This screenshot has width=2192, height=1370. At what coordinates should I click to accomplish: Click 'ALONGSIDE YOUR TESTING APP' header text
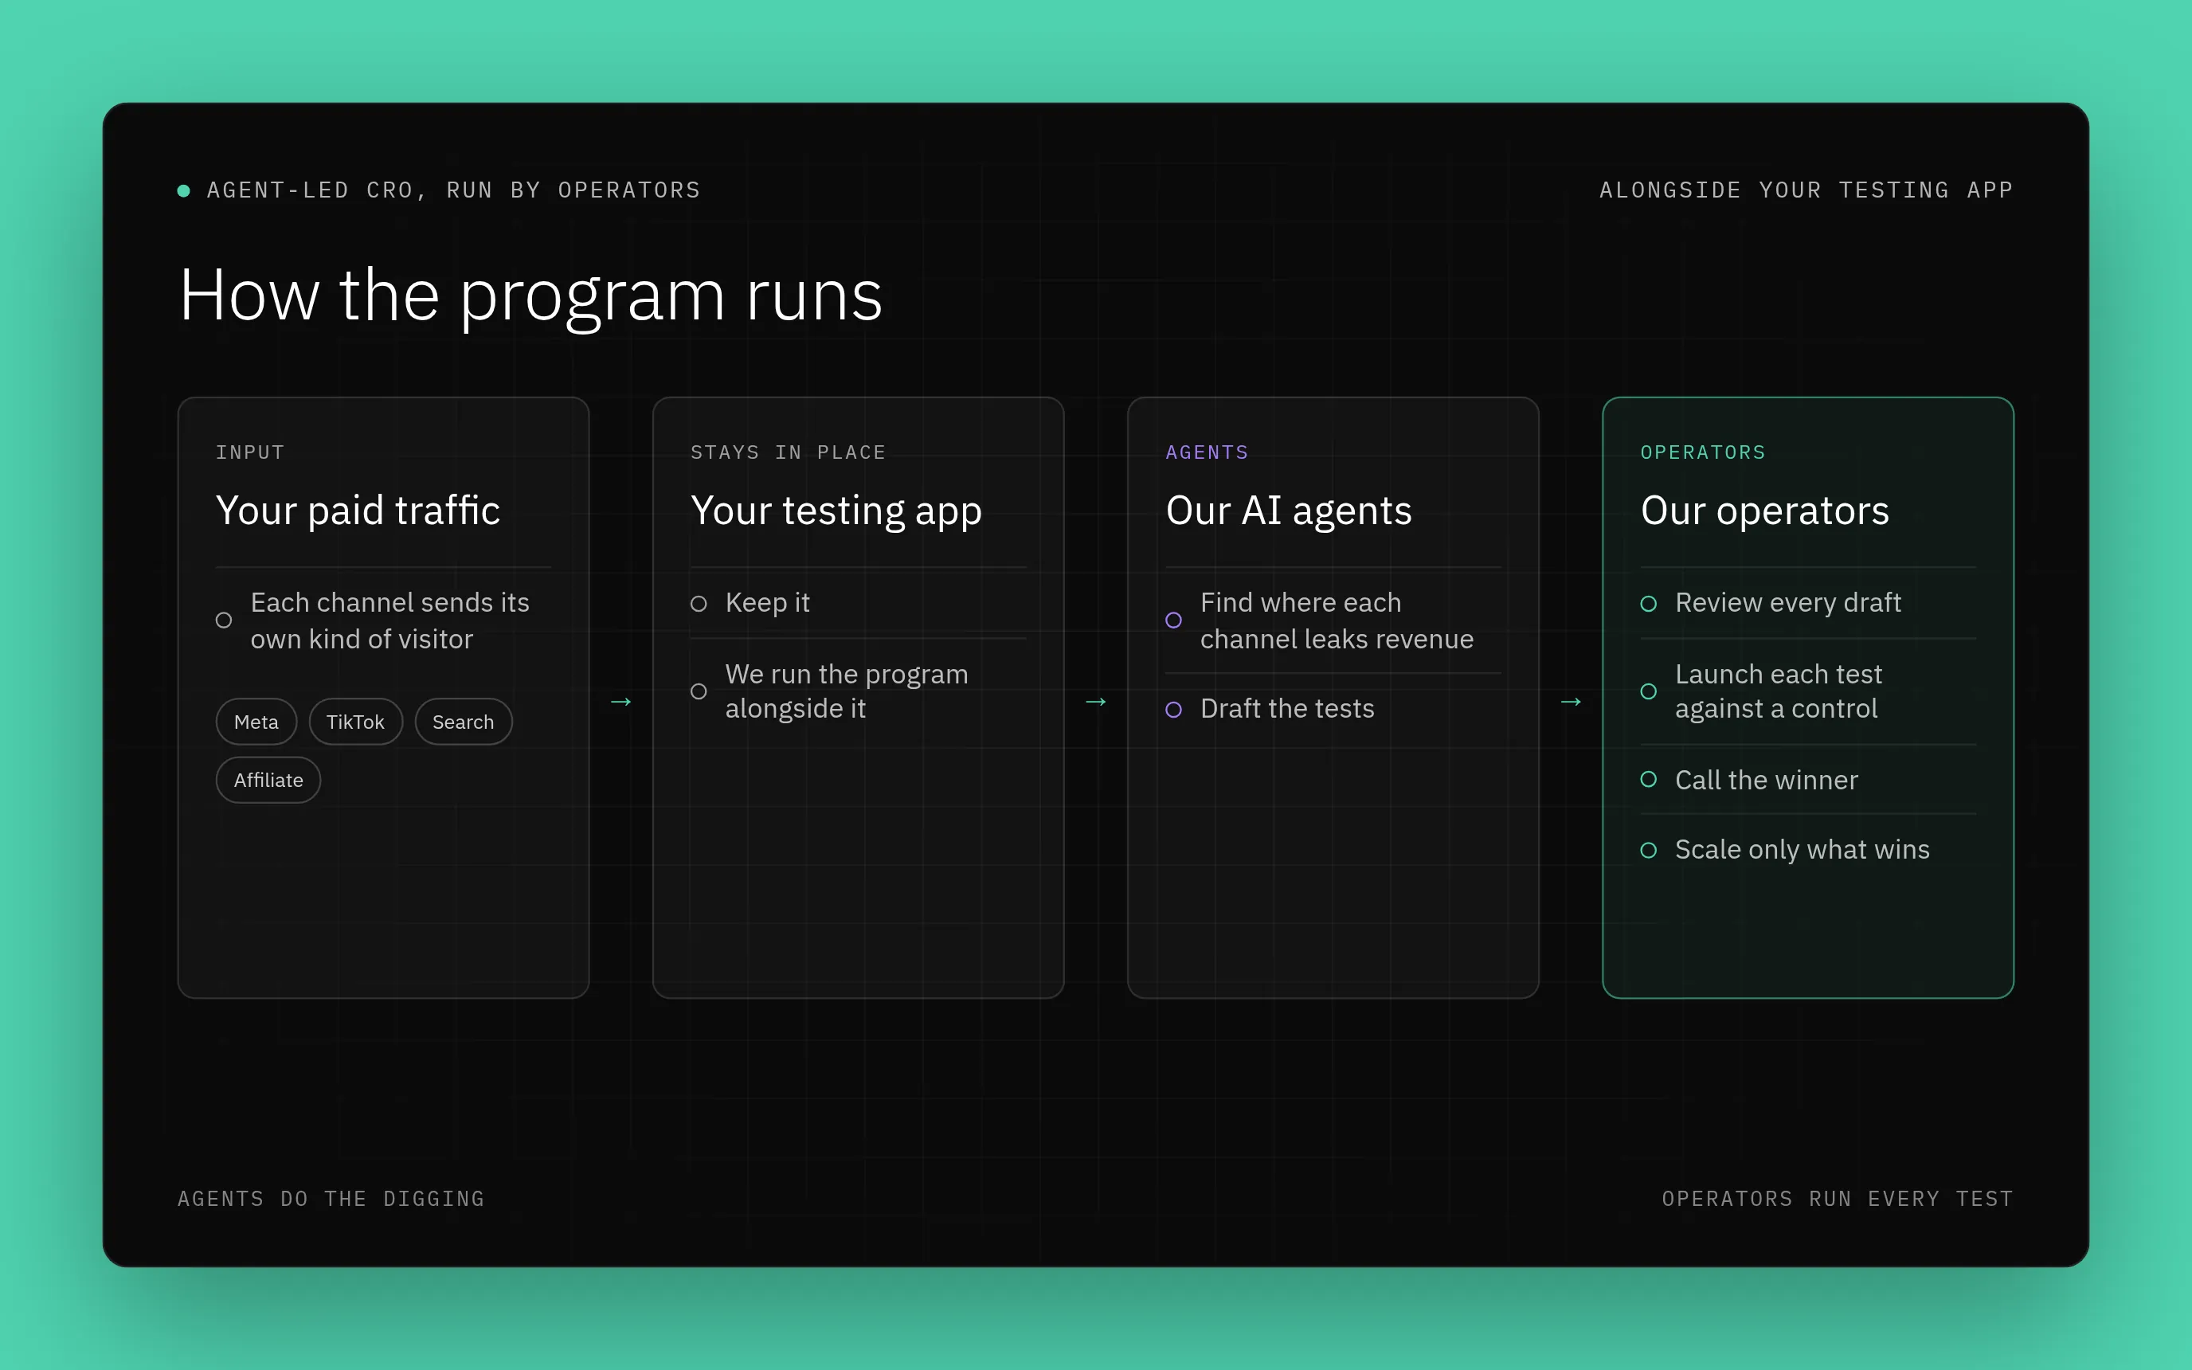[1806, 190]
